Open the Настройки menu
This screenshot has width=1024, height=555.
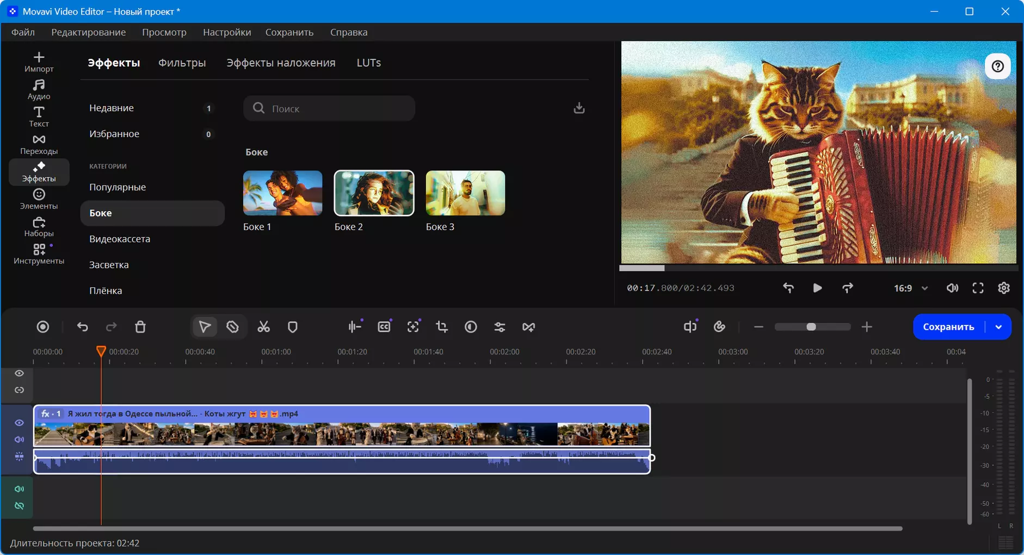point(227,32)
